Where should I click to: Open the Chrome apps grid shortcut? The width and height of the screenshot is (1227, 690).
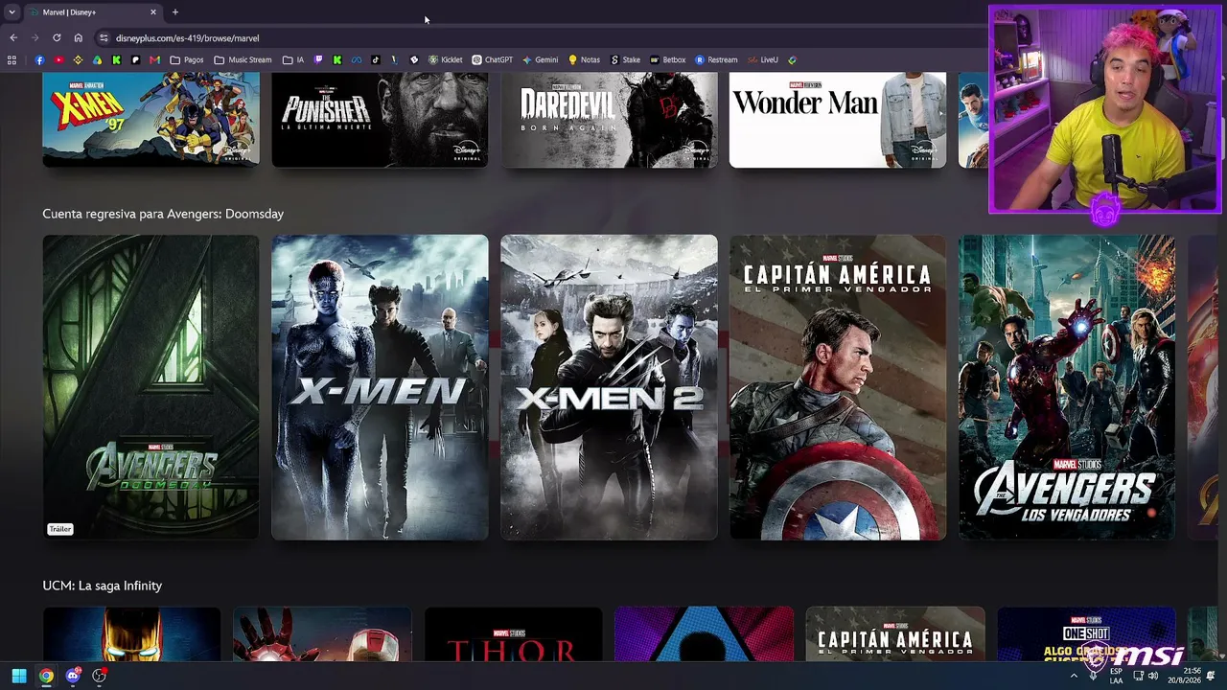(x=12, y=59)
